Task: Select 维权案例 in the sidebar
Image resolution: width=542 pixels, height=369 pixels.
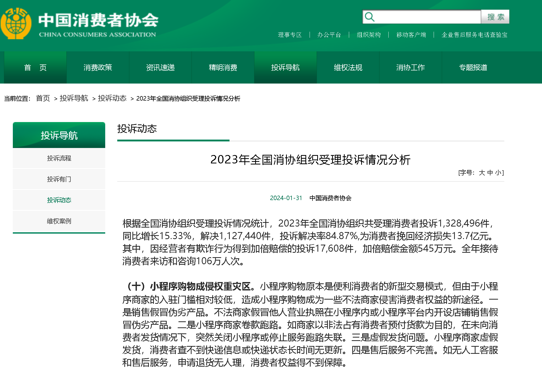Action: point(59,221)
